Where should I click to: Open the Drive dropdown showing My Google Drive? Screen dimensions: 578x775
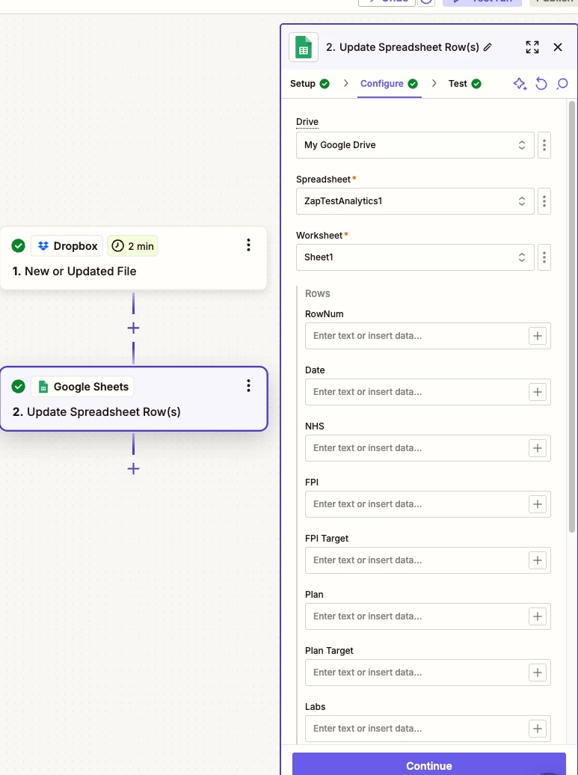point(415,145)
